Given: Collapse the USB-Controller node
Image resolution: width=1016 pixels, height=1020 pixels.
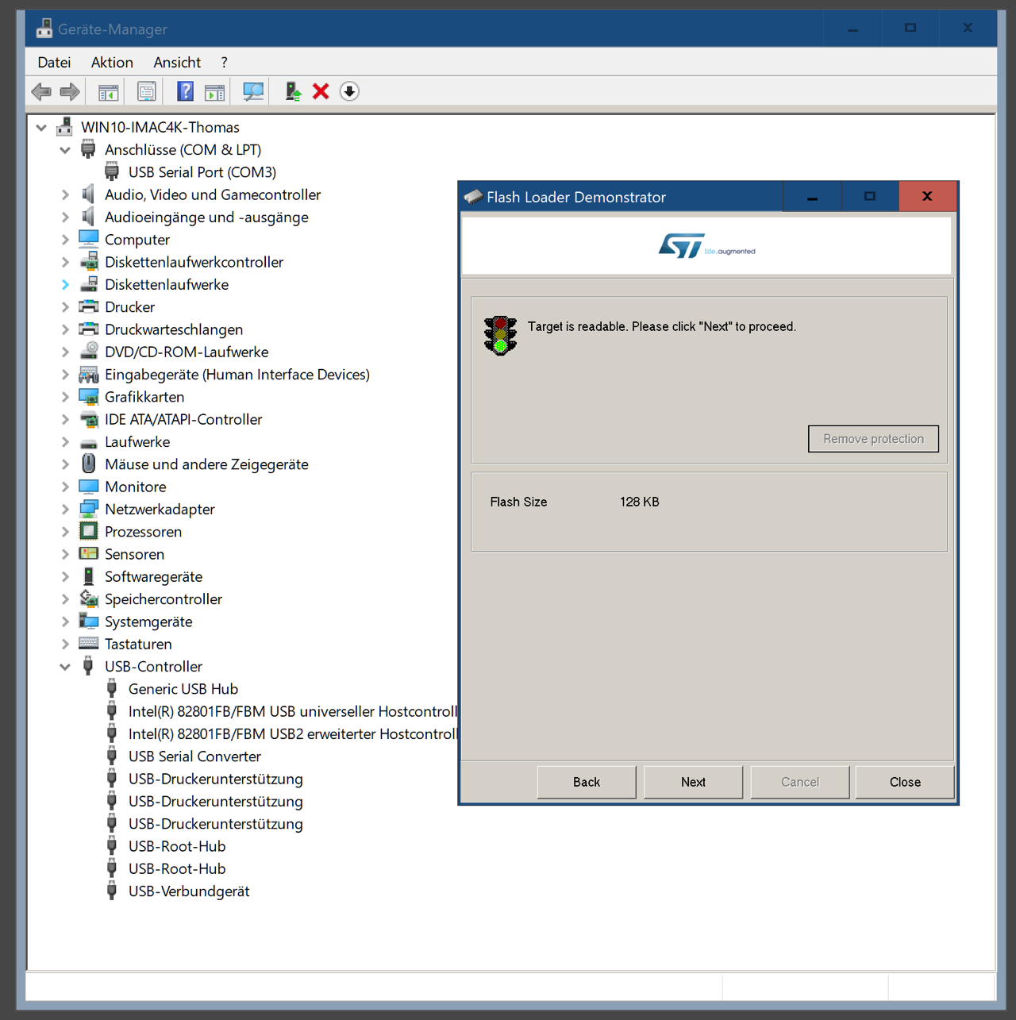Looking at the screenshot, I should tap(65, 667).
